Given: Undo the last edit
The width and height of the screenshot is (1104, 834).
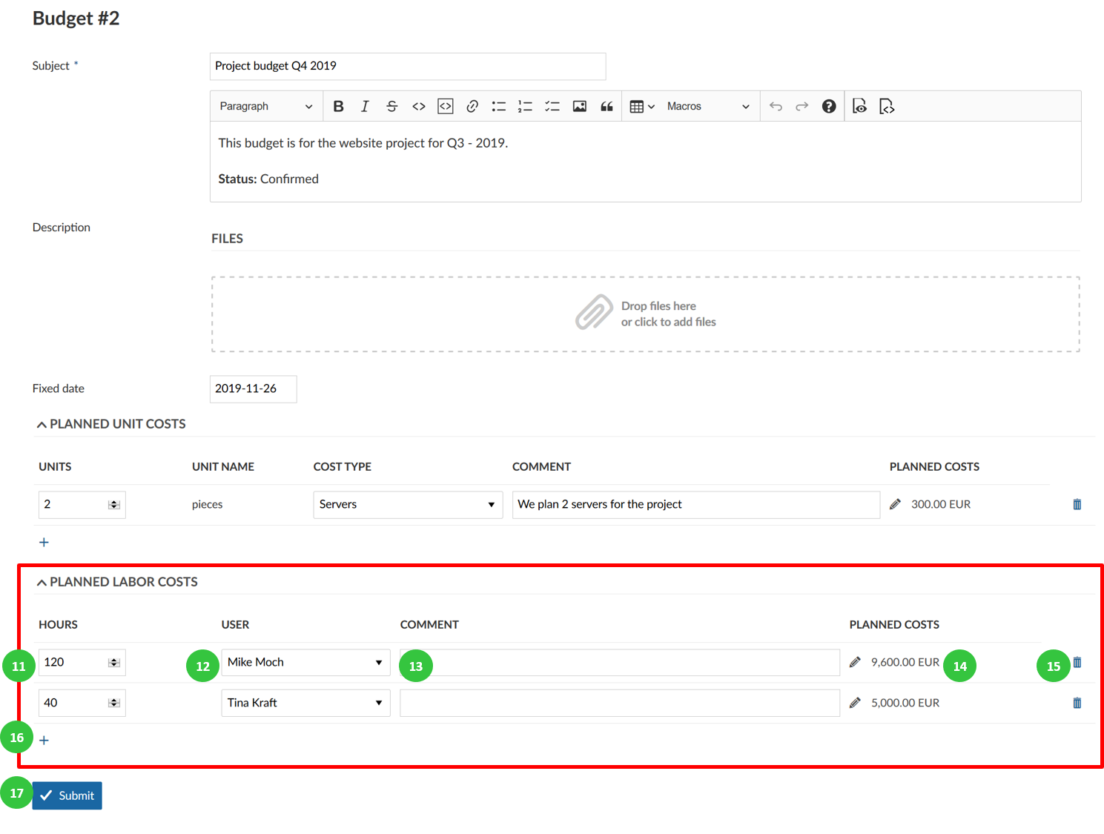Looking at the screenshot, I should [x=776, y=106].
